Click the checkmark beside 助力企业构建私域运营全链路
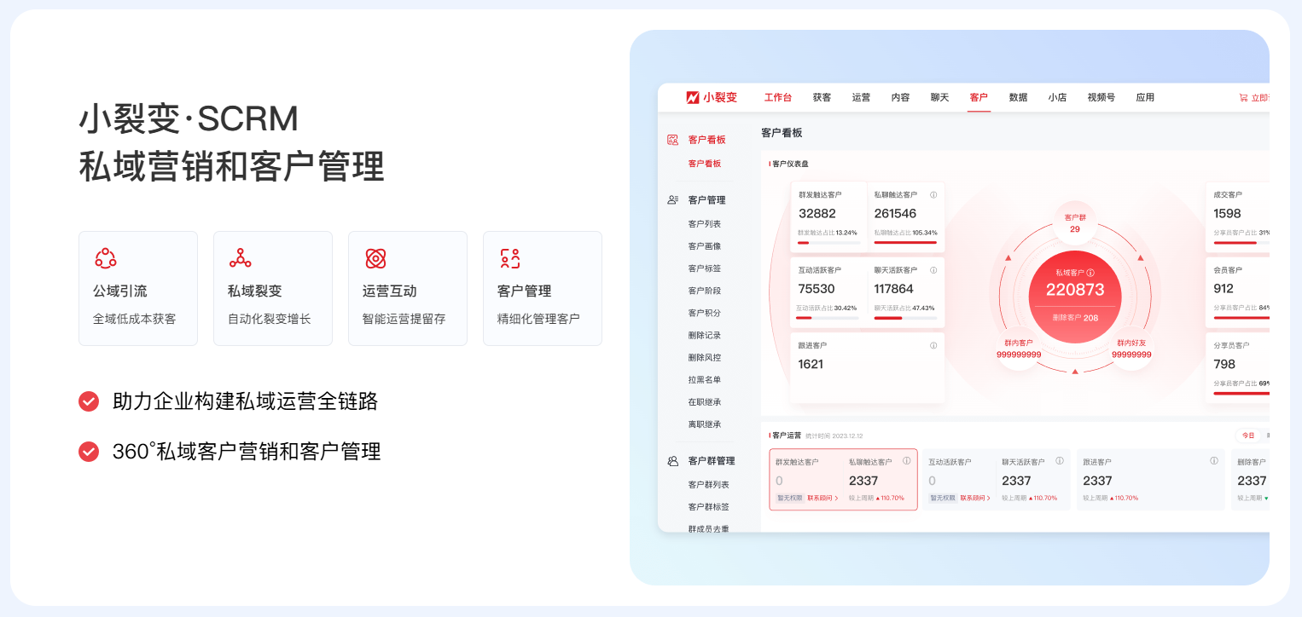Screen dimensions: 1302x617 click(89, 401)
